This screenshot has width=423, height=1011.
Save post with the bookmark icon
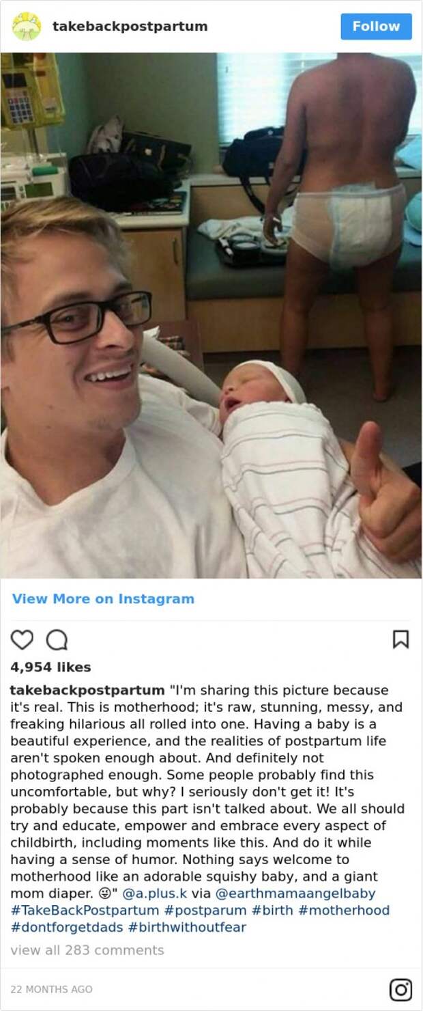400,639
